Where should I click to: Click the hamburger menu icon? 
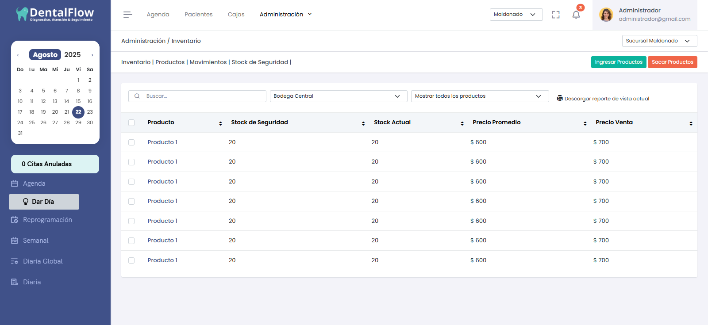click(127, 15)
